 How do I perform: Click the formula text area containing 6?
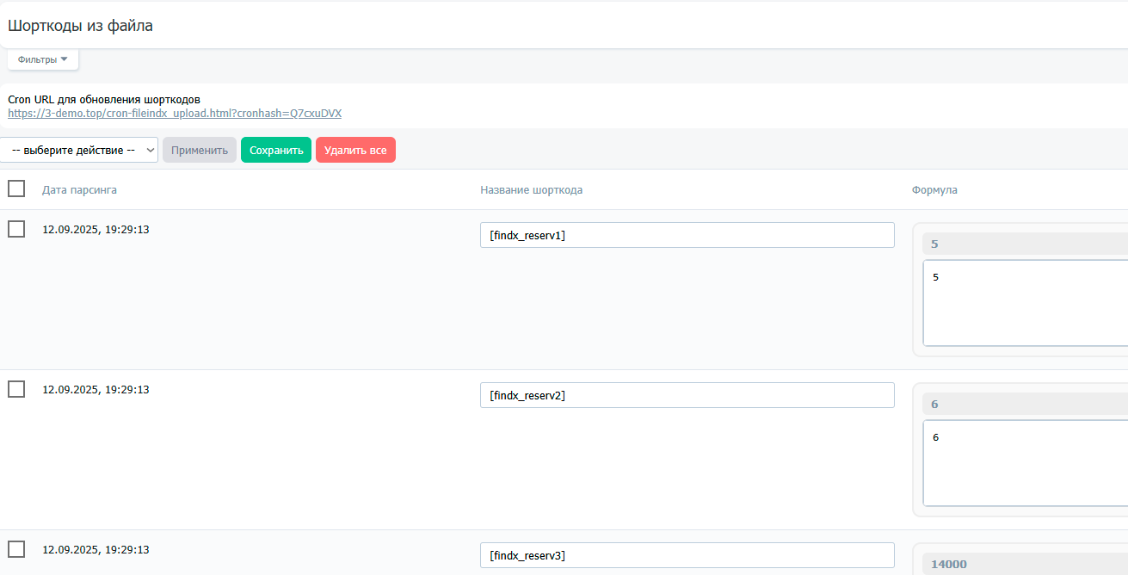coord(1024,463)
